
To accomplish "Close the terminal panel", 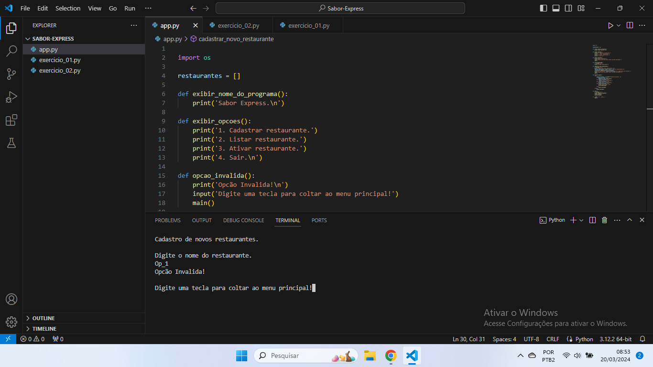I will click(x=642, y=220).
